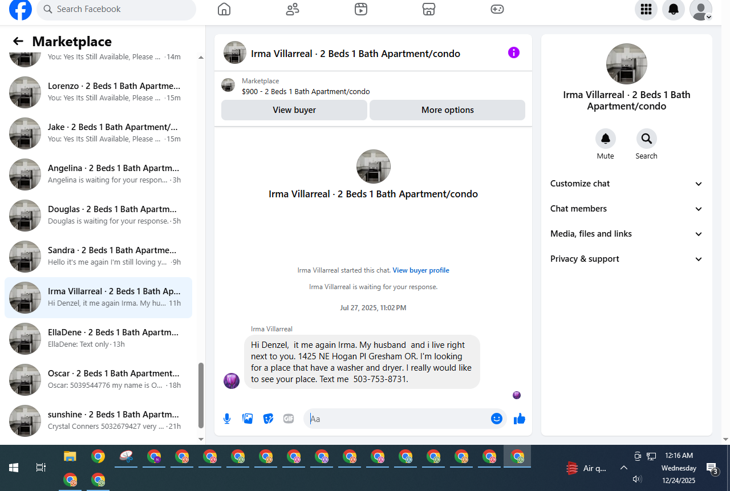The image size is (730, 491).
Task: Open sunshine's conversation in the list
Action: pyautogui.click(x=98, y=421)
